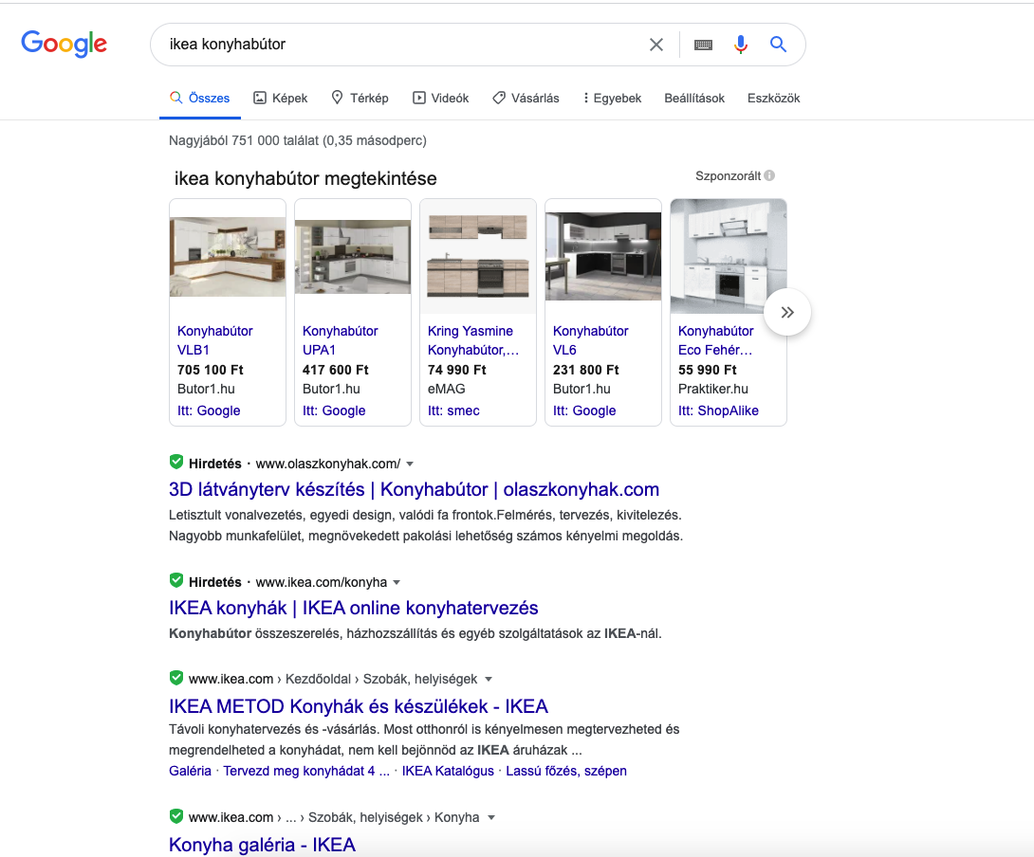Click green shield beside olaszkonyhak.com ad
This screenshot has height=857, width=1034.
(175, 463)
